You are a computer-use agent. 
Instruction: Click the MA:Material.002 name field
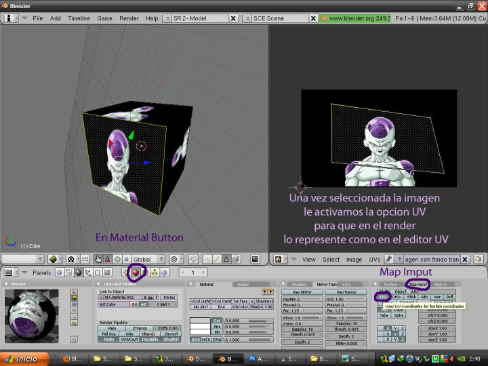coord(123,298)
